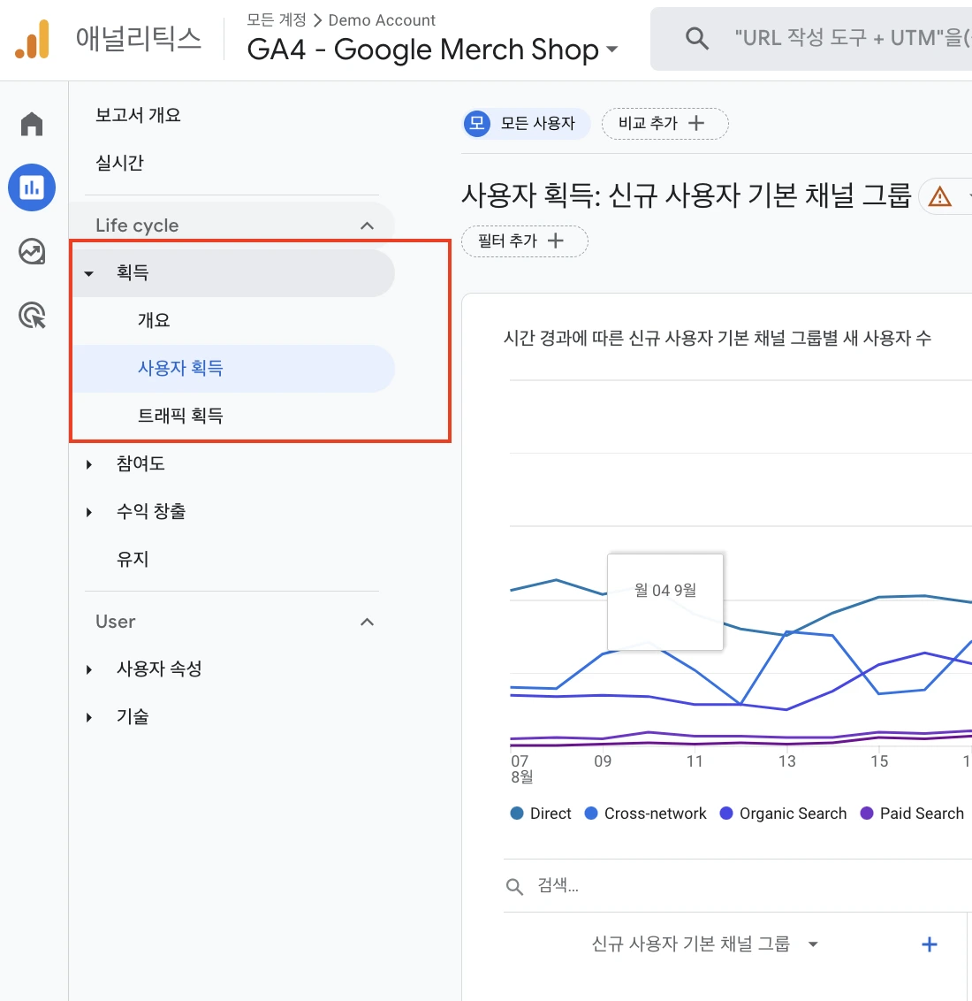Toggle the Cross-network legend dot
The image size is (972, 1001).
591,814
